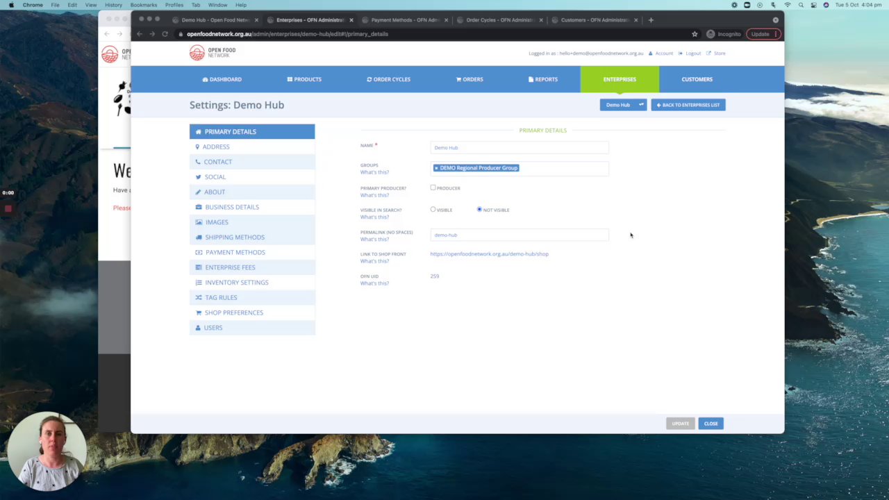Screen dimensions: 889x500
Task: Click the Apple logo menu
Action: click(x=11, y=5)
